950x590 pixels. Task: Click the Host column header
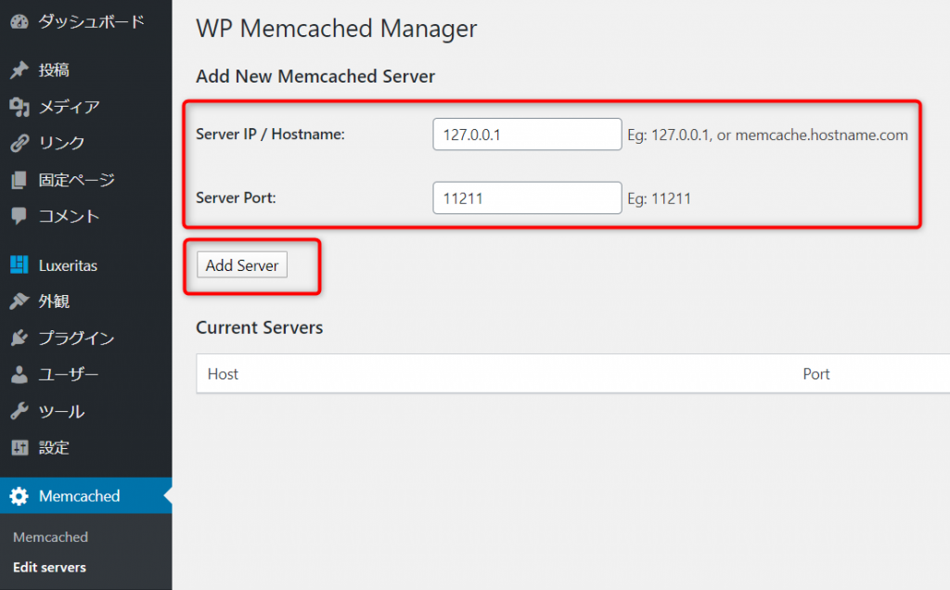point(223,374)
